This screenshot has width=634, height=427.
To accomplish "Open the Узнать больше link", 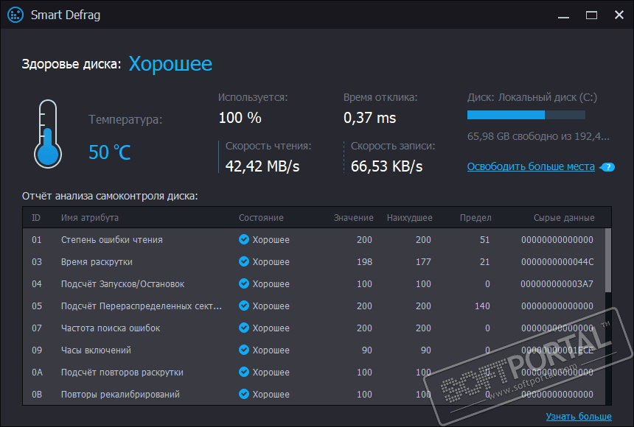I will click(x=579, y=417).
